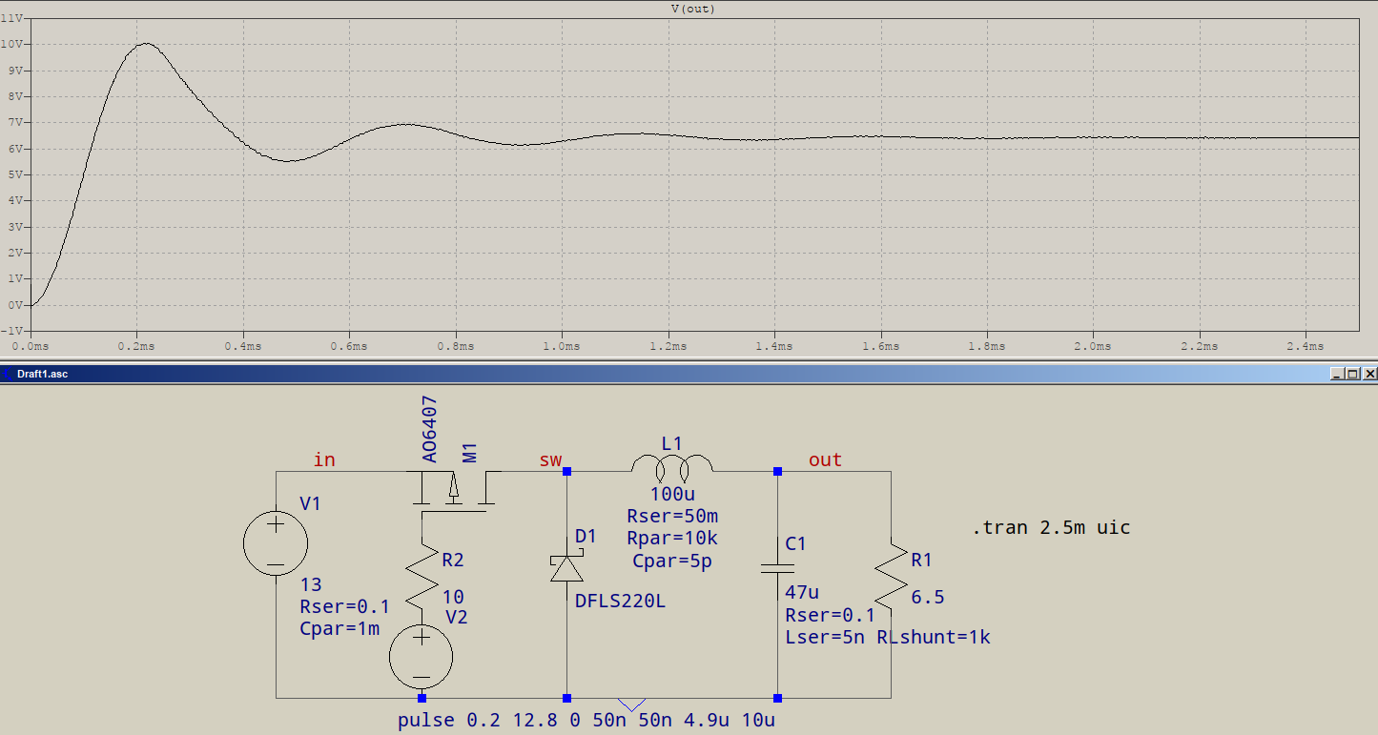Image resolution: width=1378 pixels, height=735 pixels.
Task: Click the 2.4ms label on time axis
Action: (1305, 346)
